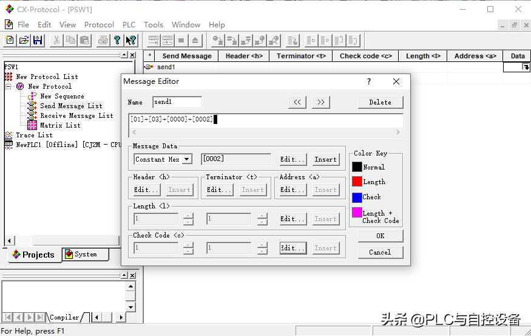Select the NewPLC1 Offline PLC icon
This screenshot has width=531, height=336.
point(8,145)
